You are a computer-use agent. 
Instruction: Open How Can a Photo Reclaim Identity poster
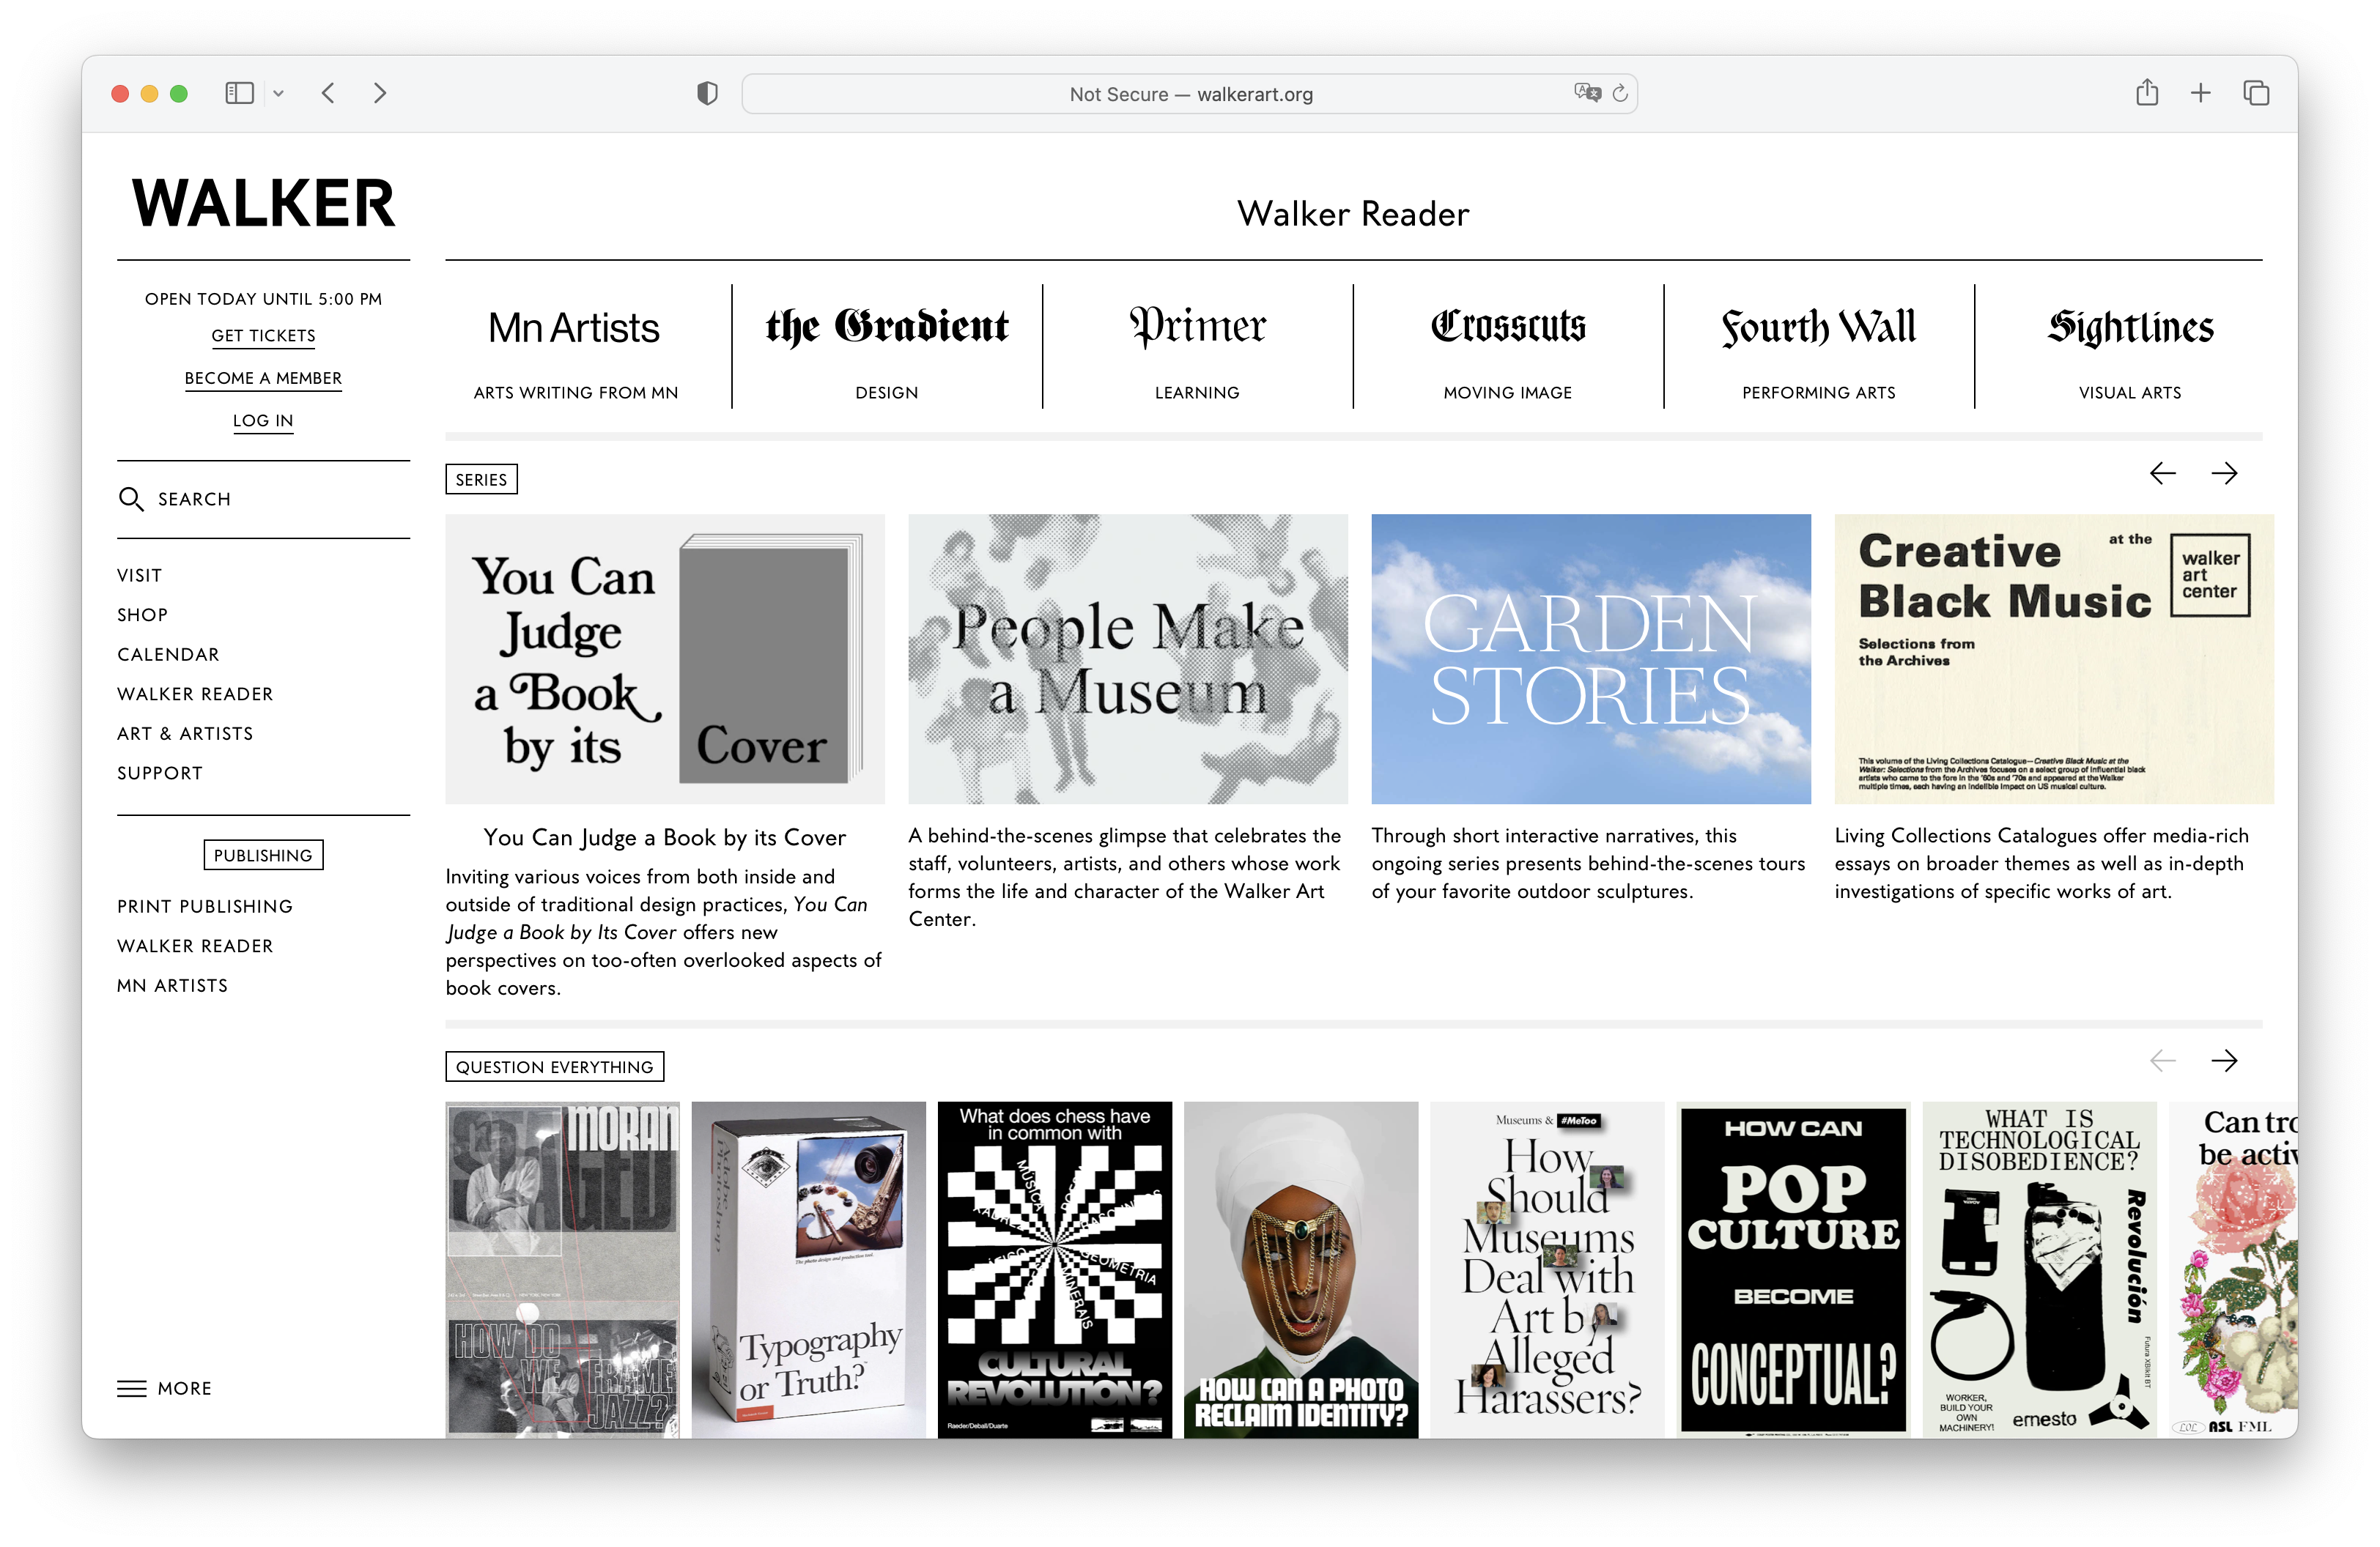1301,1269
